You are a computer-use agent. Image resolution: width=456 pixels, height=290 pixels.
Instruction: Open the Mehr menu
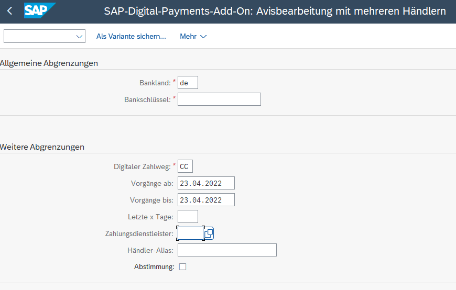193,36
